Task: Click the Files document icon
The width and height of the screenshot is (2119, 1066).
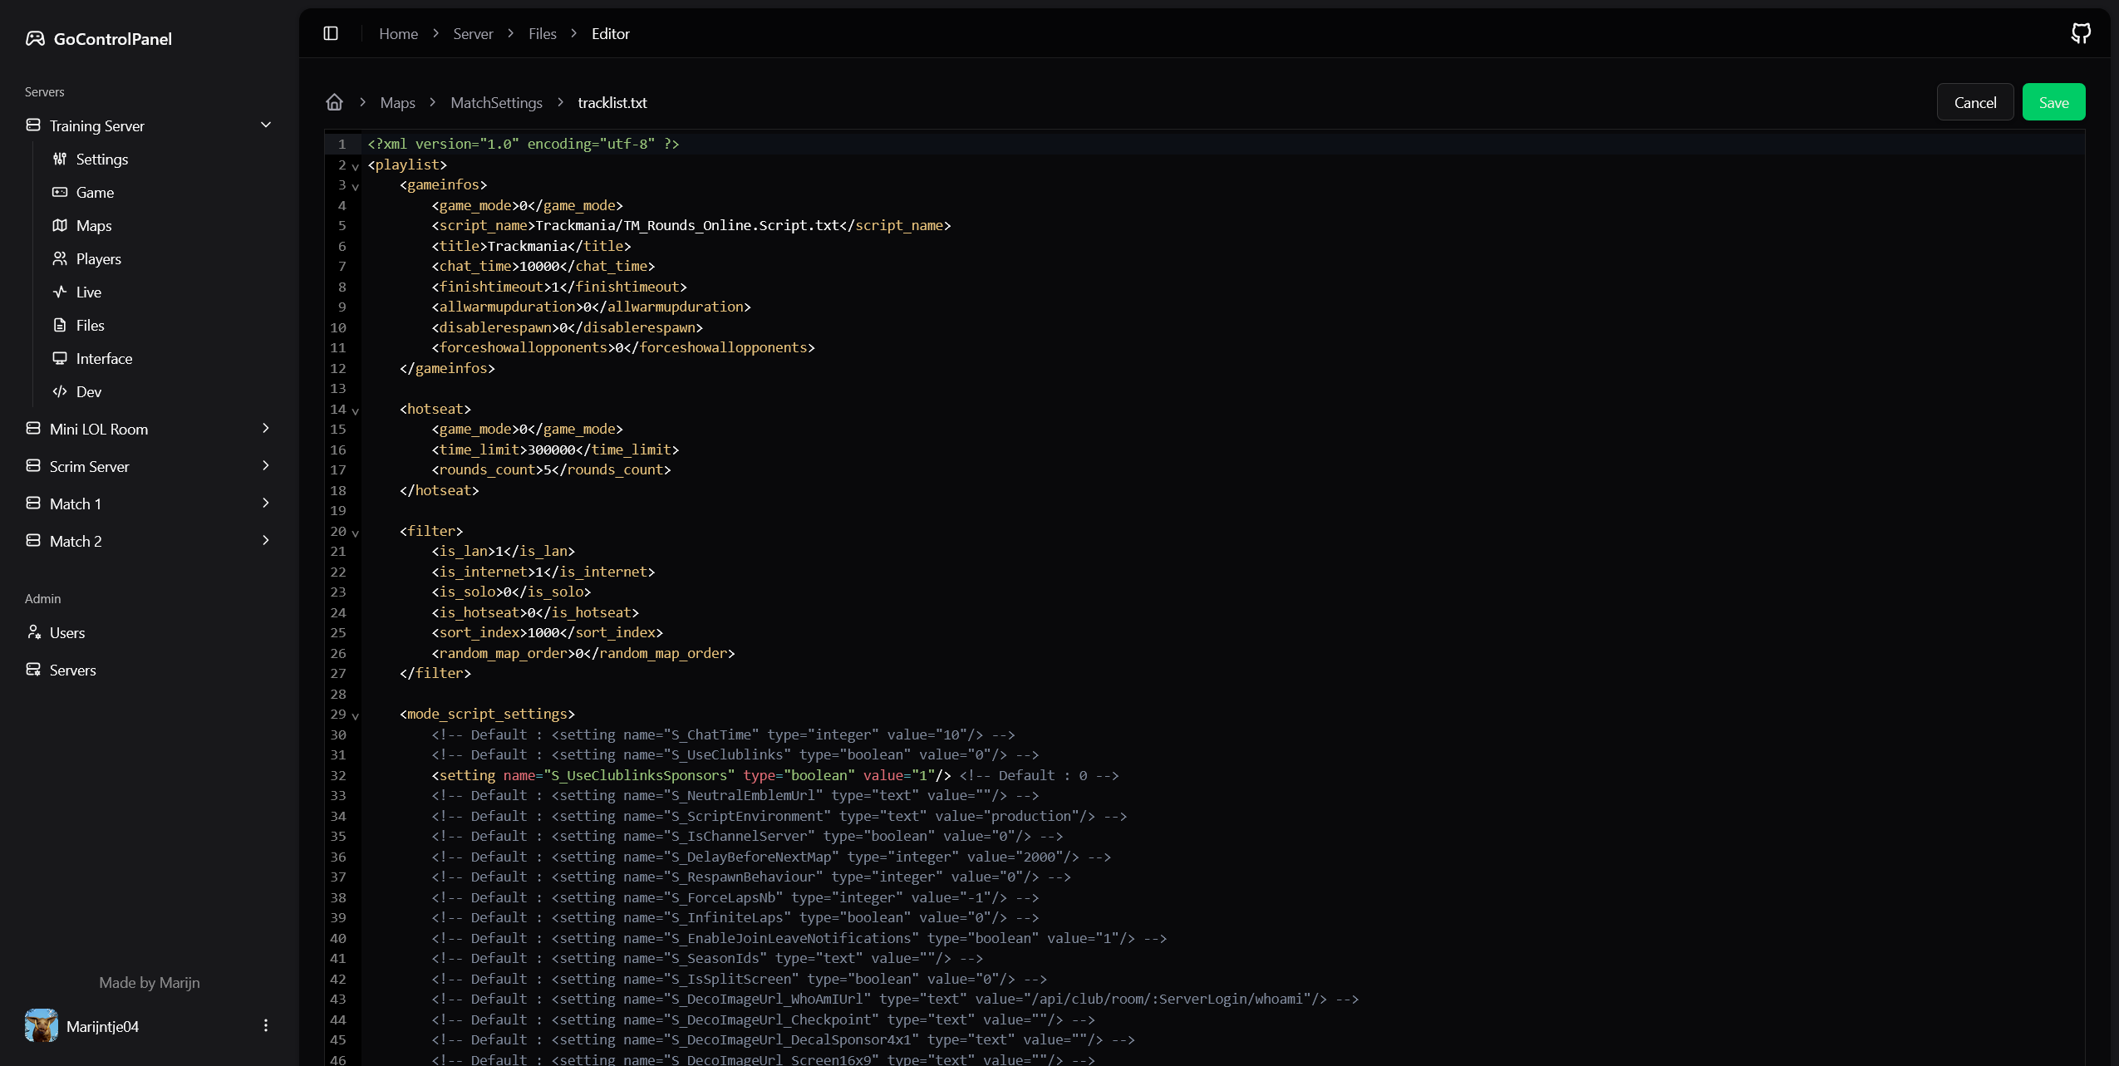Action: 60,325
